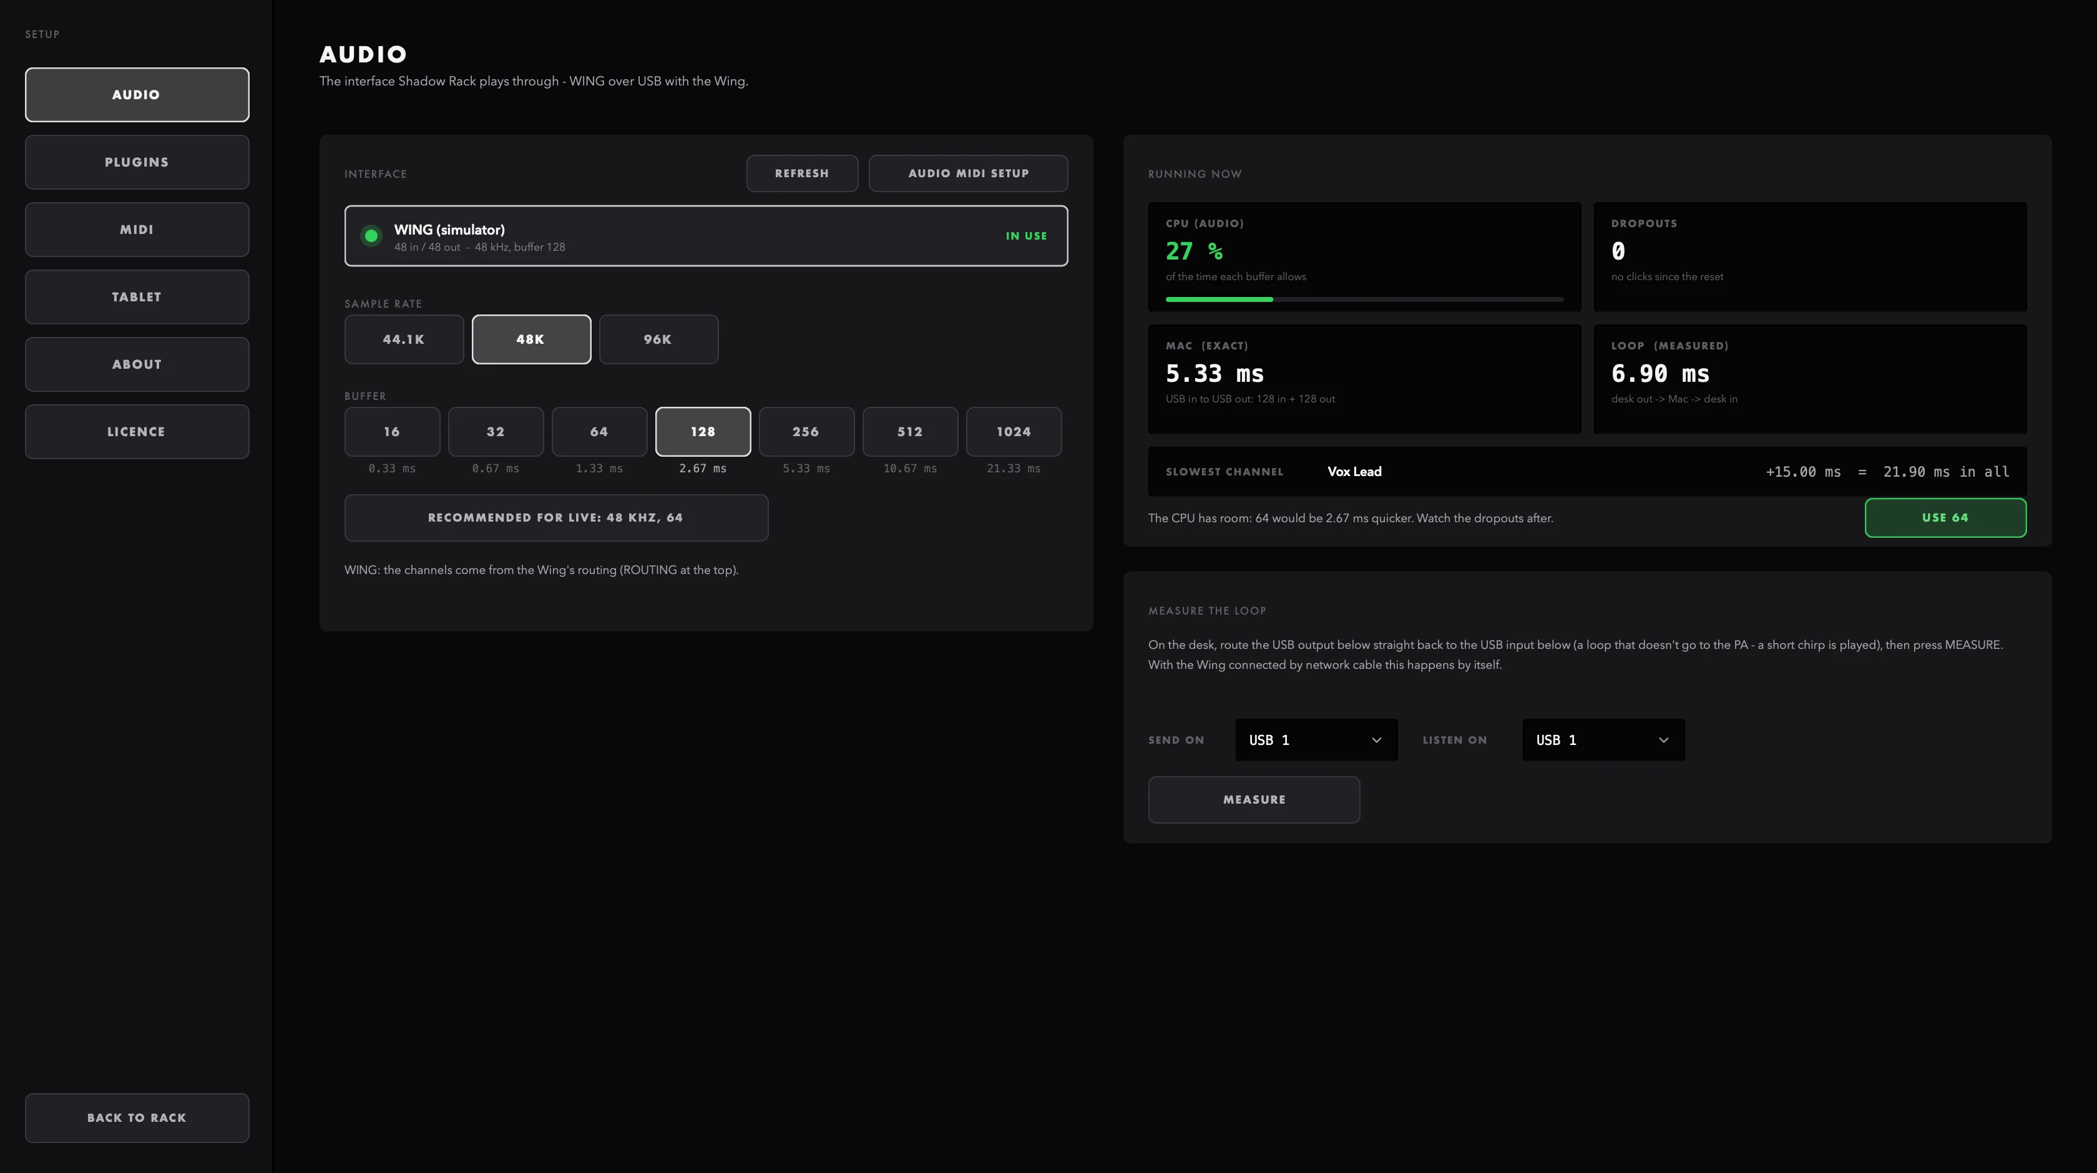Click the 6.90 ms loop latency value
This screenshot has width=2097, height=1173.
coord(1660,374)
